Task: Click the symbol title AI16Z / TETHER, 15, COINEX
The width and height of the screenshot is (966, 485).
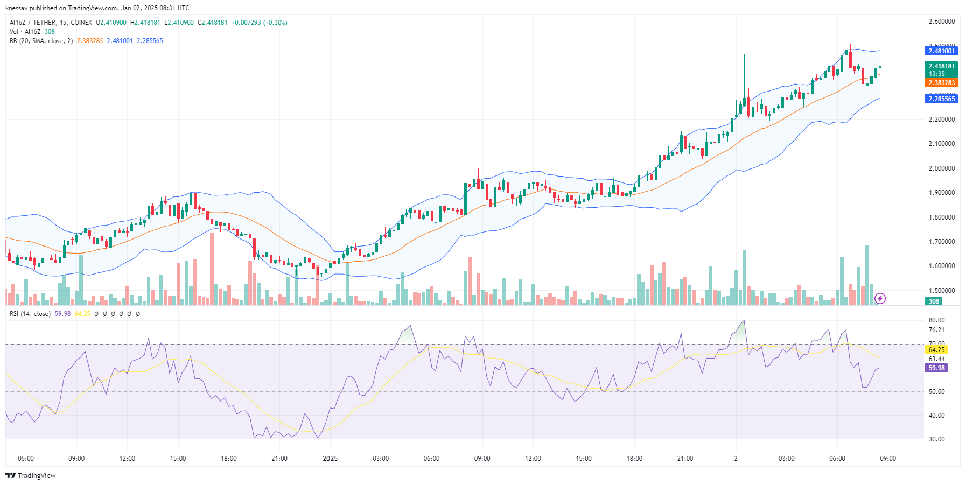Action: click(x=51, y=23)
